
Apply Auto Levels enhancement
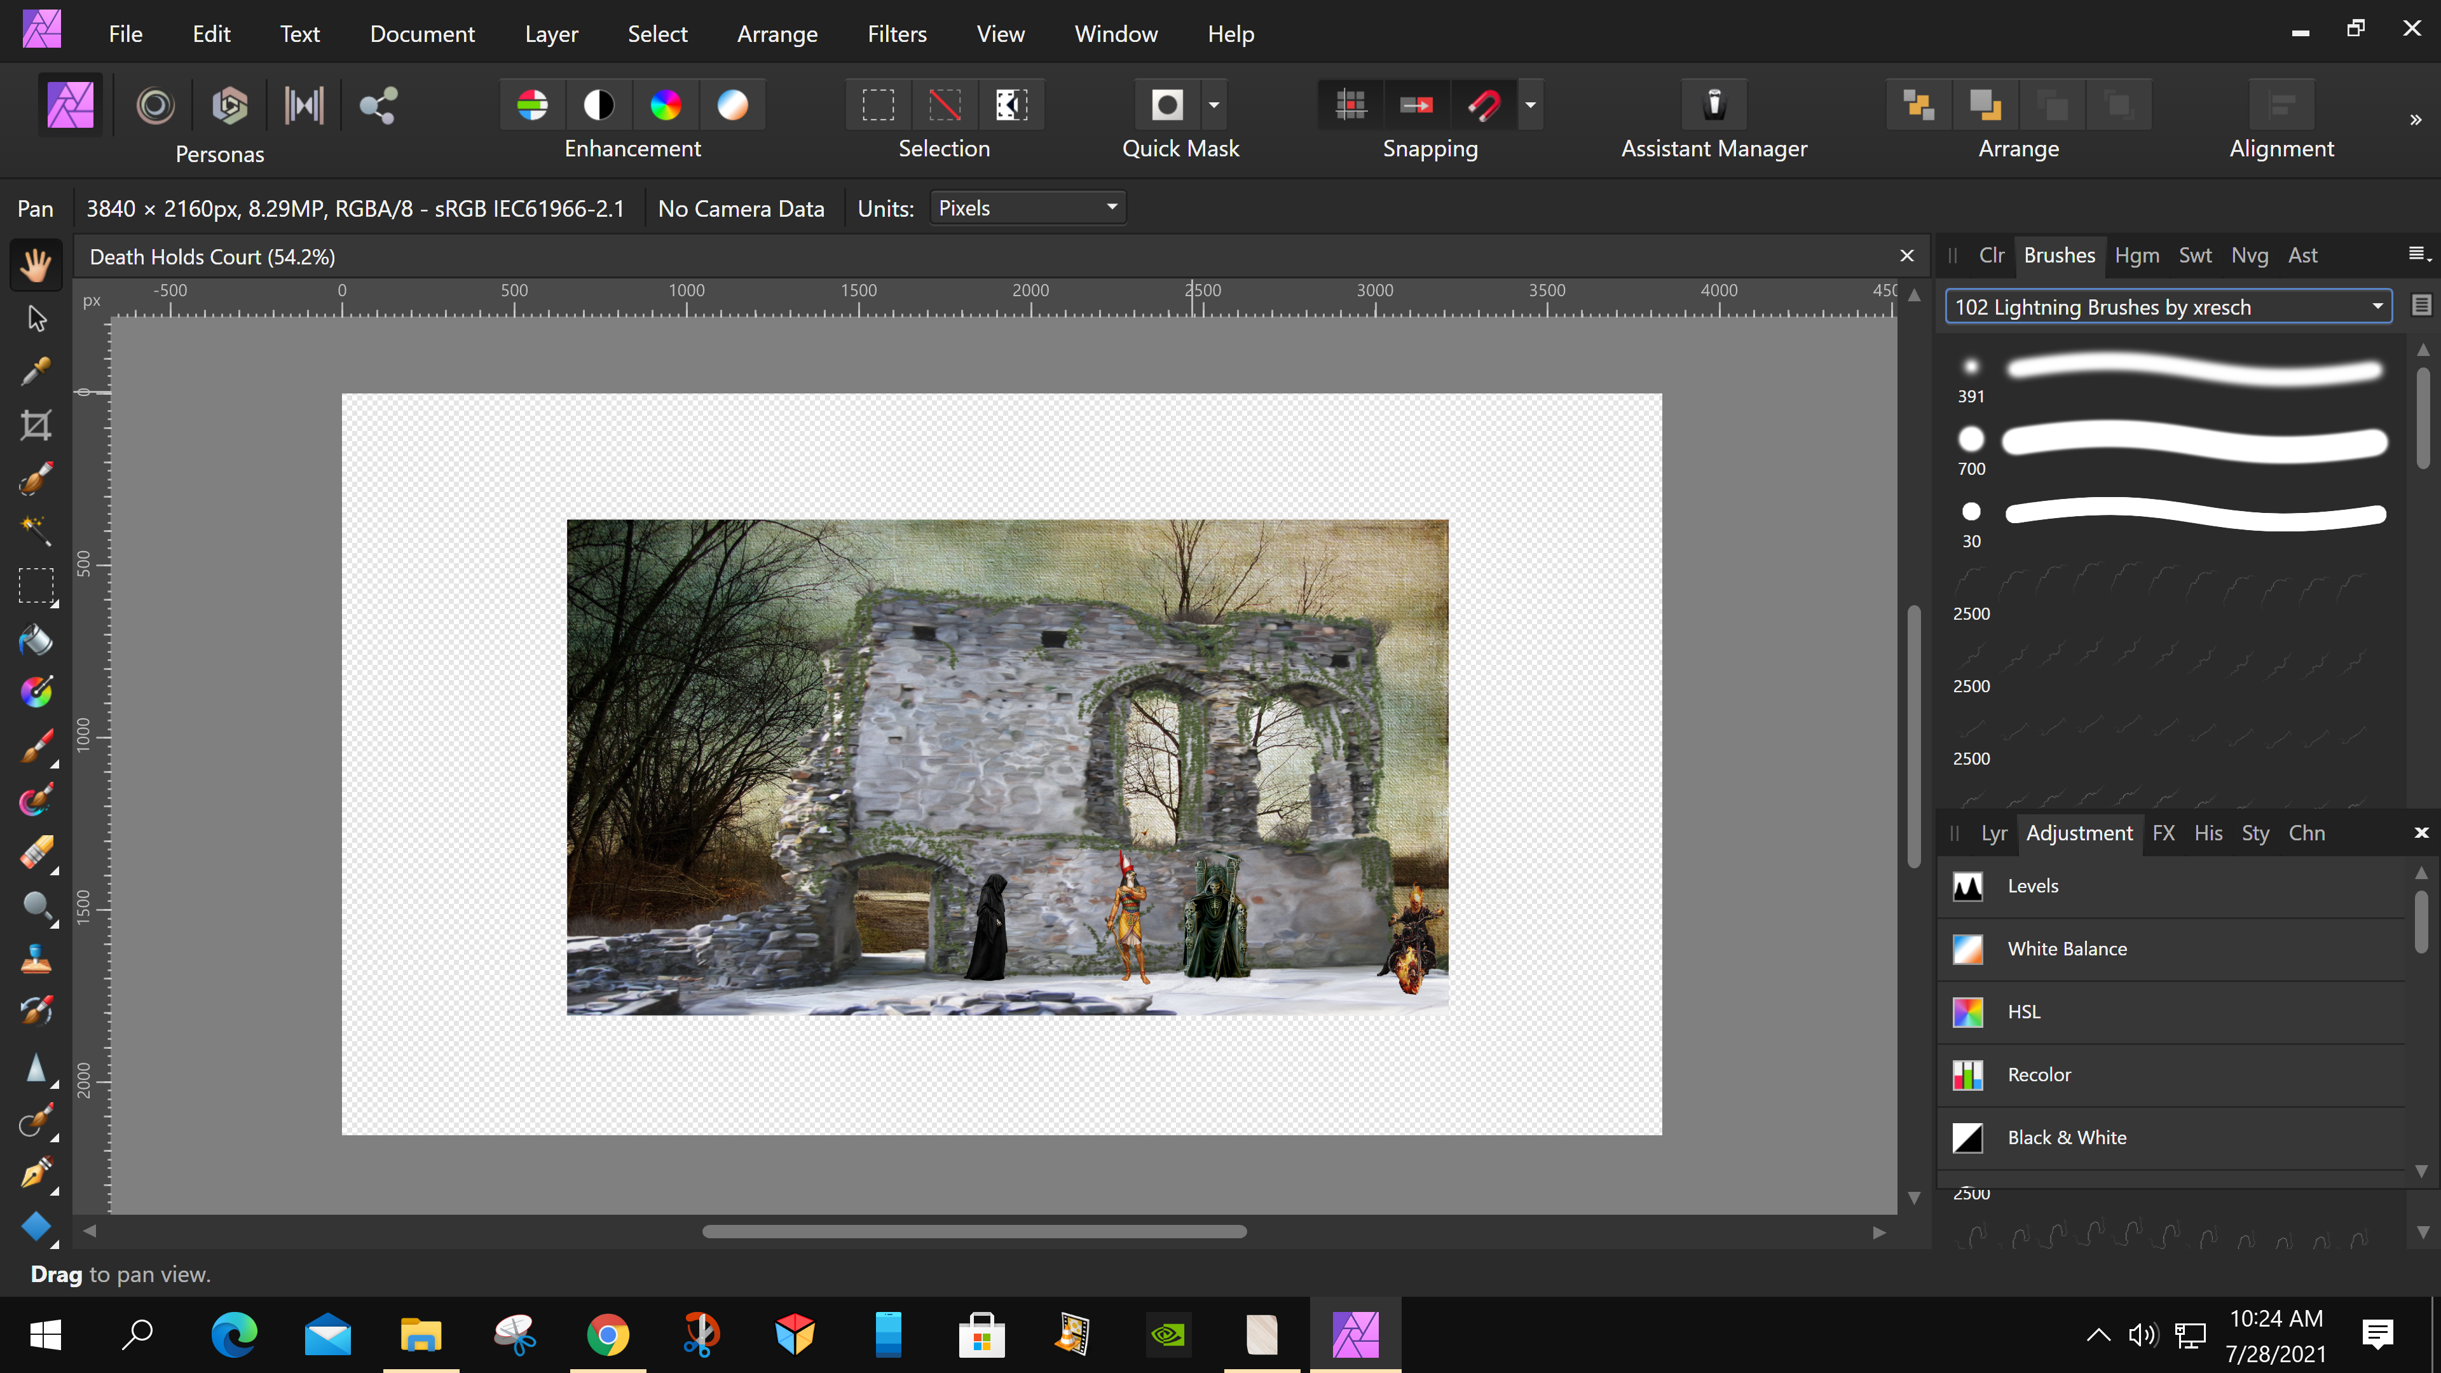(x=533, y=104)
